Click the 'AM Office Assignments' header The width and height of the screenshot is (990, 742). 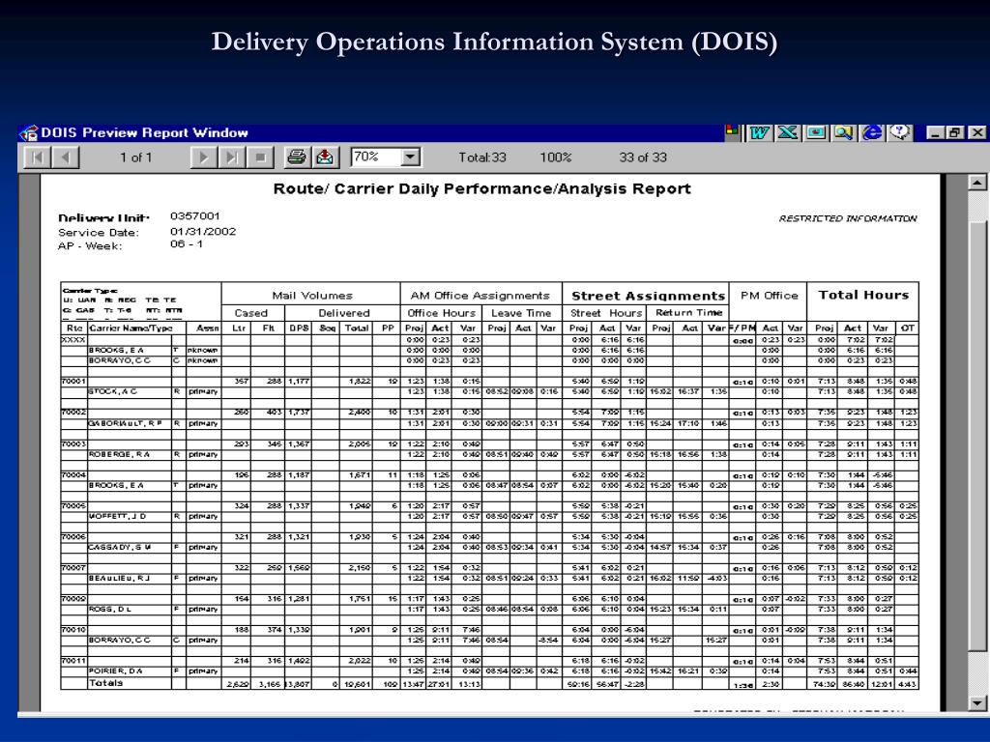(x=480, y=296)
